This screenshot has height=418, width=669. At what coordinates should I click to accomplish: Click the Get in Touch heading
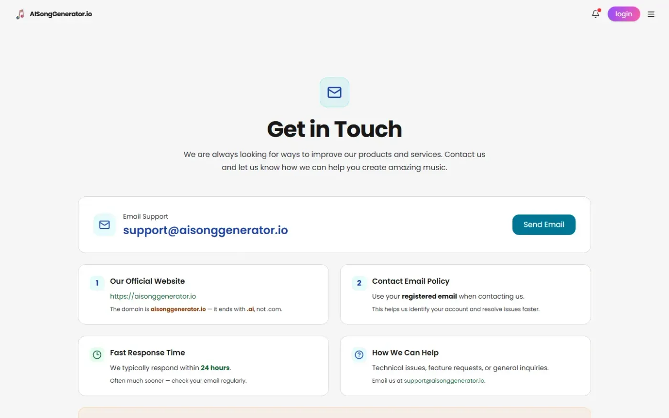[334, 129]
